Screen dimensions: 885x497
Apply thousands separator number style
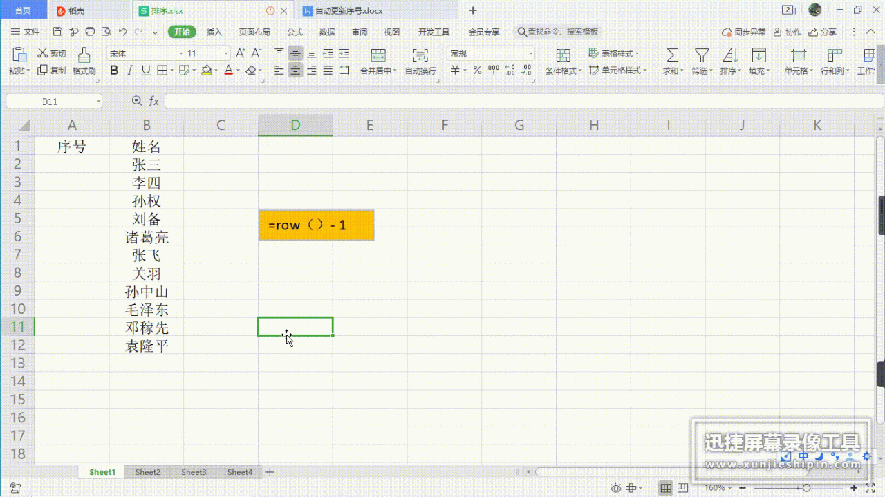494,71
